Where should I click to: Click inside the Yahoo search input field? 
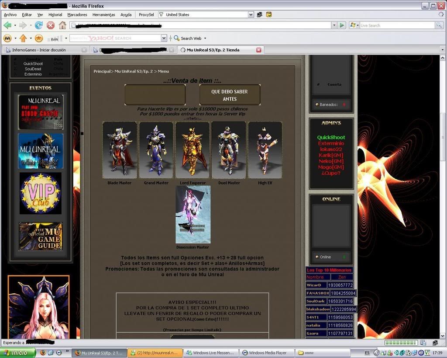(x=115, y=38)
